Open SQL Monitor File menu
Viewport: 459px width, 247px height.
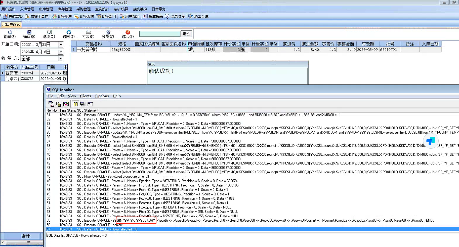point(51,96)
